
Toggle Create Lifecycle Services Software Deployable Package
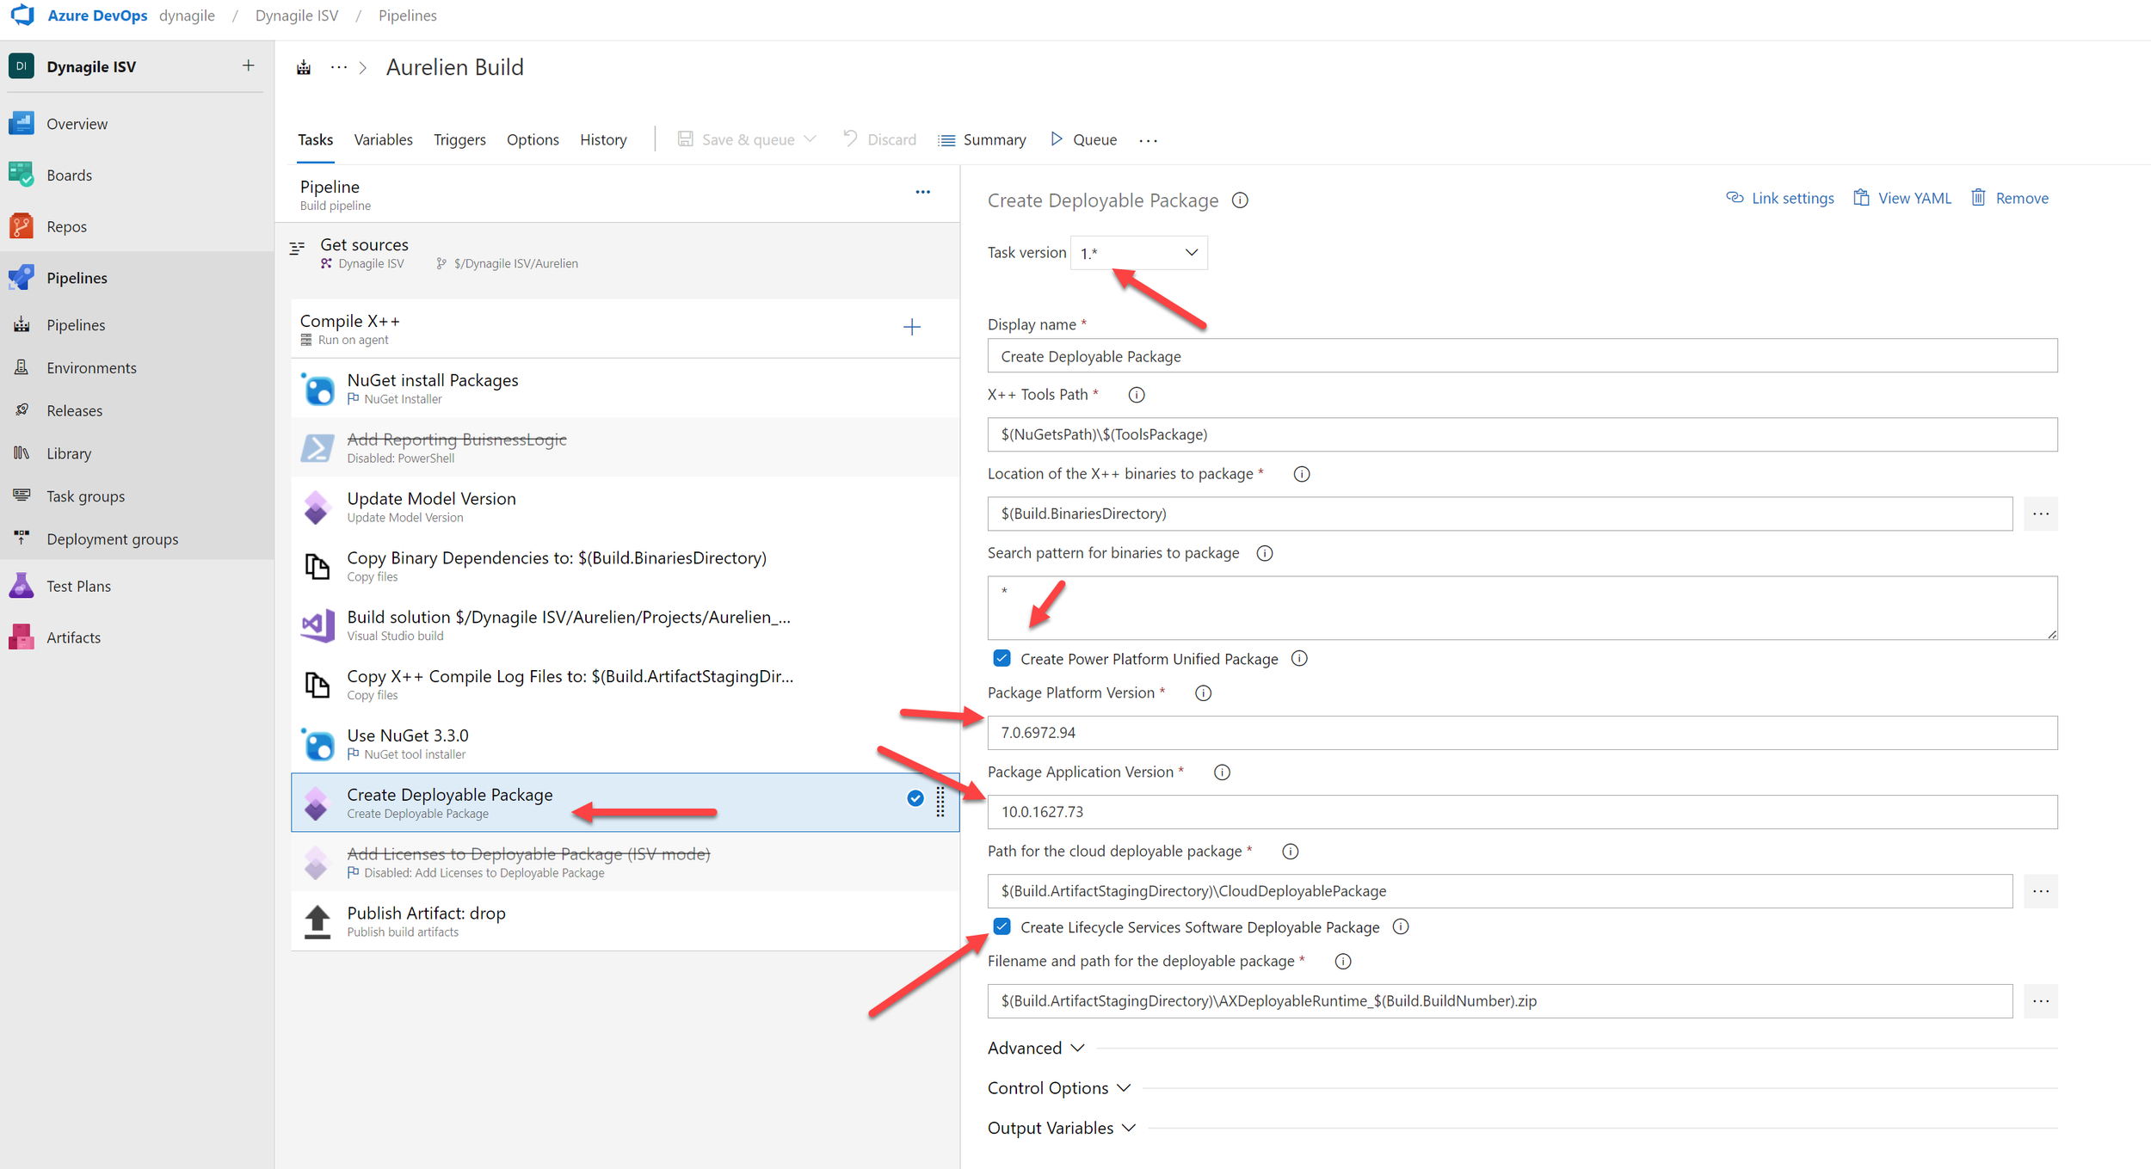tap(1002, 926)
